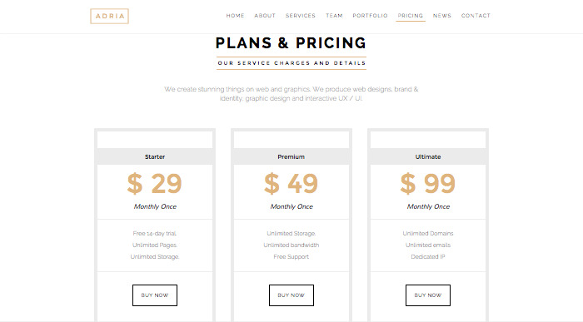This screenshot has width=583, height=322.
Task: Click the $ 29 price
Action: [x=155, y=184]
